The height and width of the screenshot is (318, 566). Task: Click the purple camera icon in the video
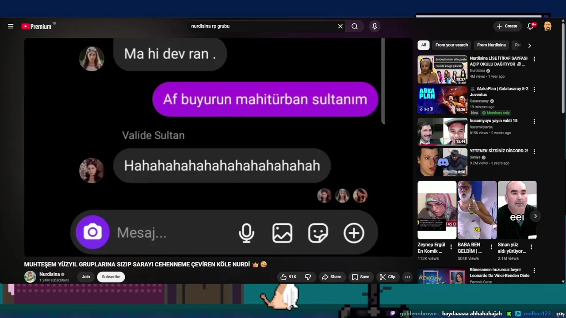click(92, 232)
